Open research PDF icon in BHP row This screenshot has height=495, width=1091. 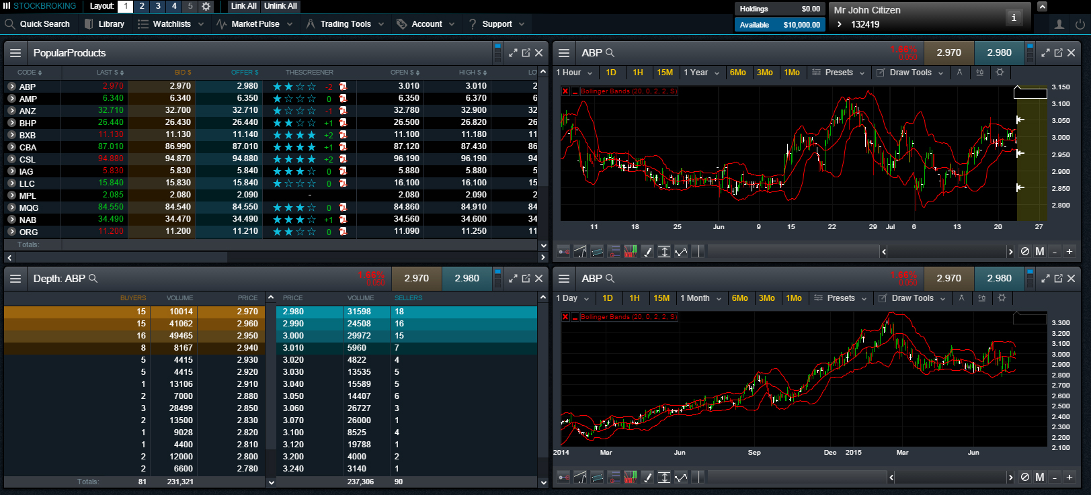click(343, 123)
